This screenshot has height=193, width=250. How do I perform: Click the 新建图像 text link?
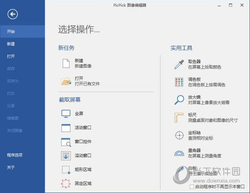[x=83, y=66]
